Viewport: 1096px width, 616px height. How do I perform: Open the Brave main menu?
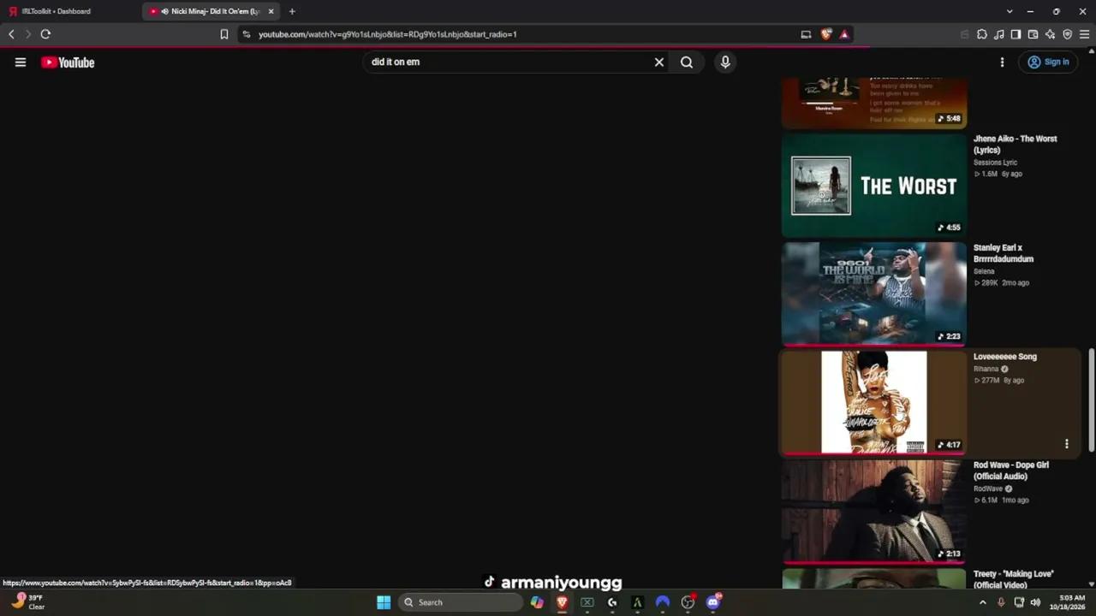coord(1084,34)
